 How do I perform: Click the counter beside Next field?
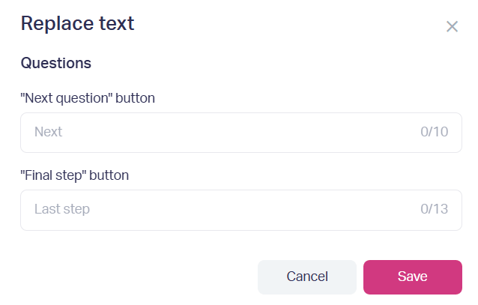(x=434, y=132)
